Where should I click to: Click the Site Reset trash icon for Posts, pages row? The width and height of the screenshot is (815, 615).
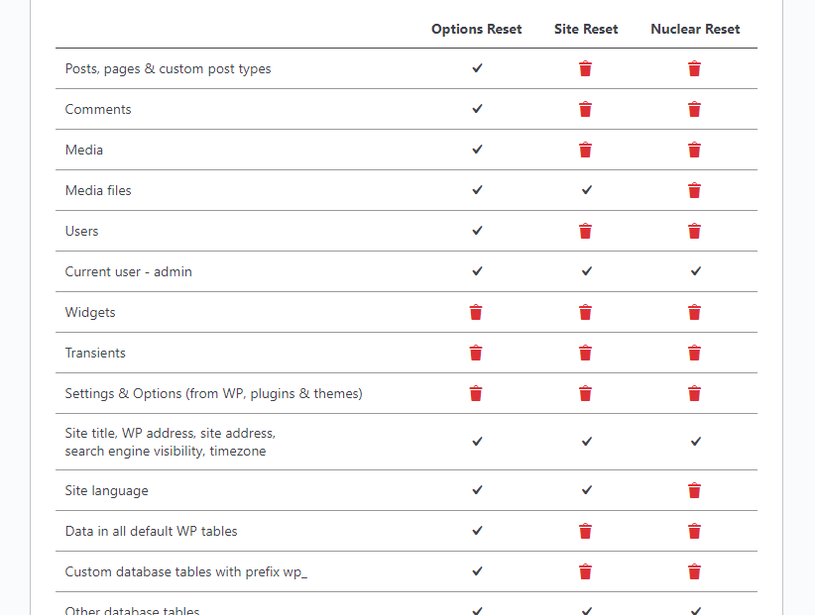pos(586,68)
